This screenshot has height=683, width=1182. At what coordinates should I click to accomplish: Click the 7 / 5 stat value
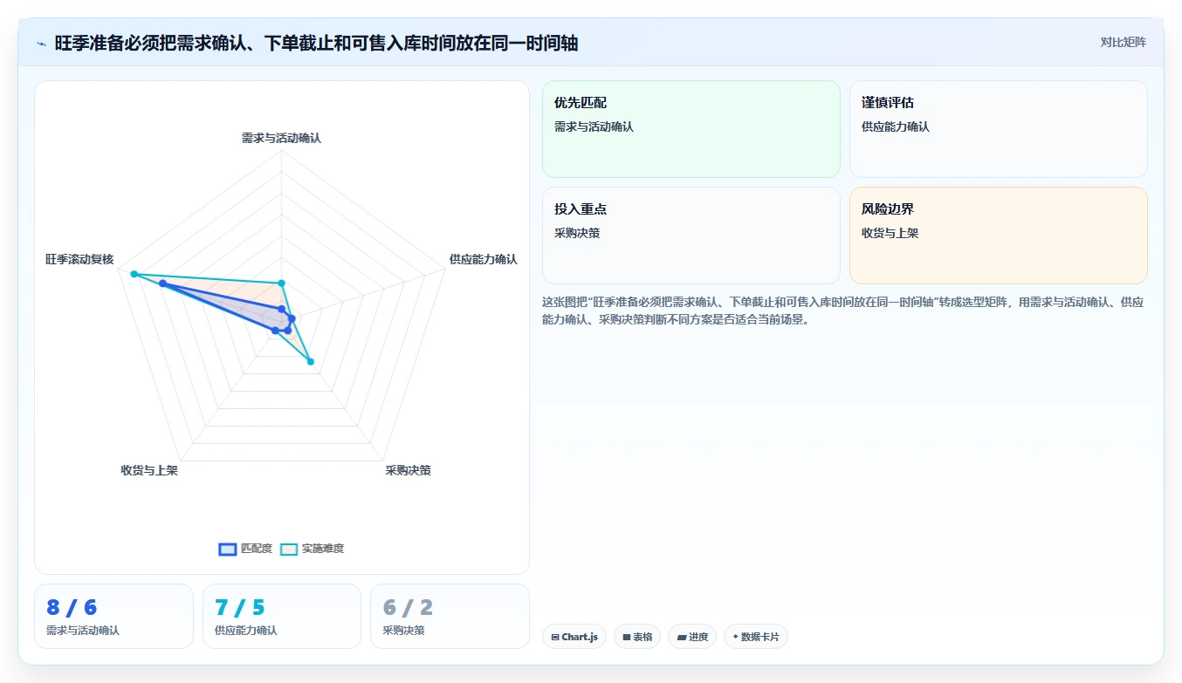[x=239, y=608]
